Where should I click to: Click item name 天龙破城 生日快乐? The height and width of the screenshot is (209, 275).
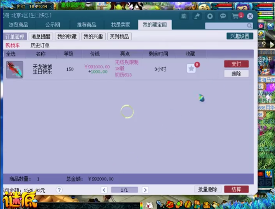42,69
